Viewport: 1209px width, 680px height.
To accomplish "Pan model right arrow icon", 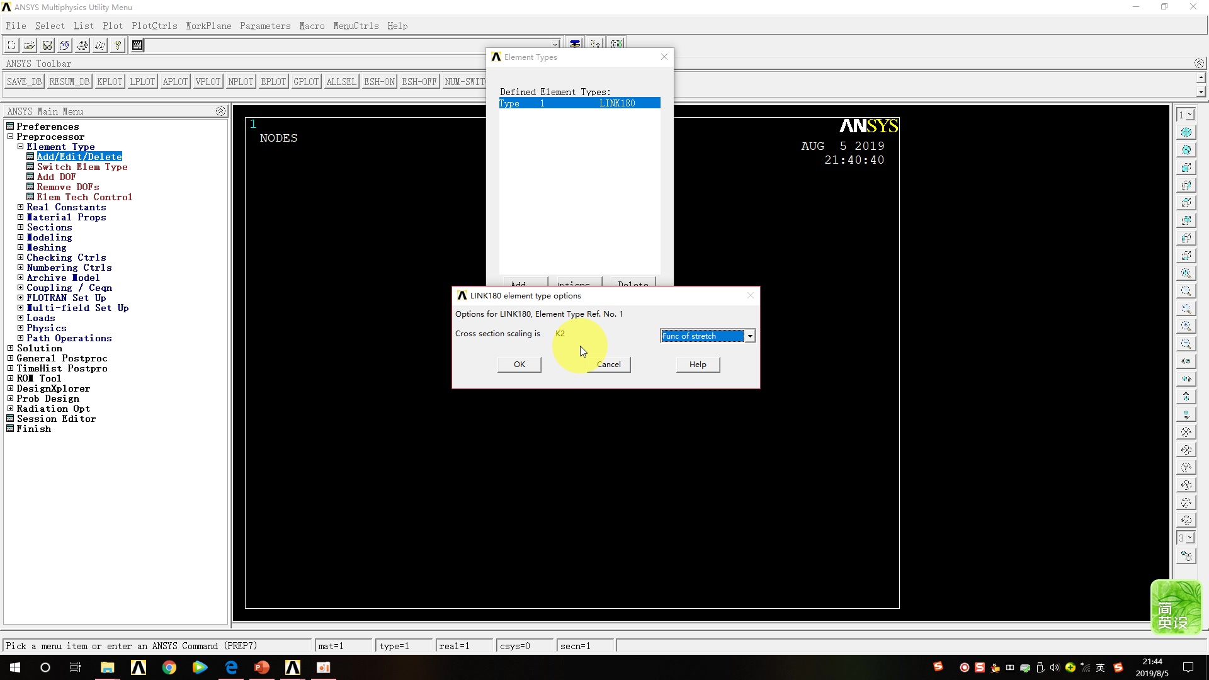I will [1186, 379].
